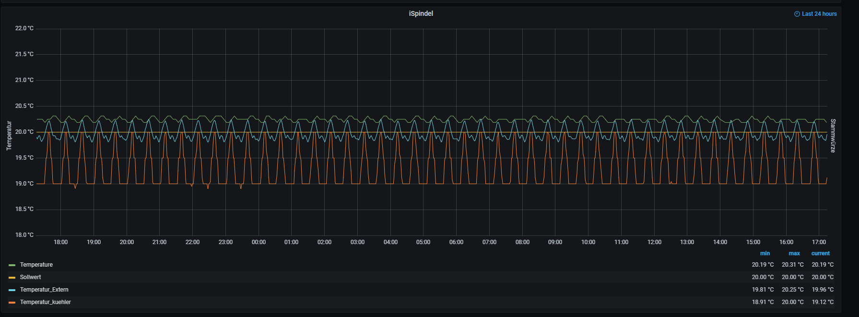859x317 pixels.
Task: Click the 12:00 time axis label
Action: click(x=654, y=242)
